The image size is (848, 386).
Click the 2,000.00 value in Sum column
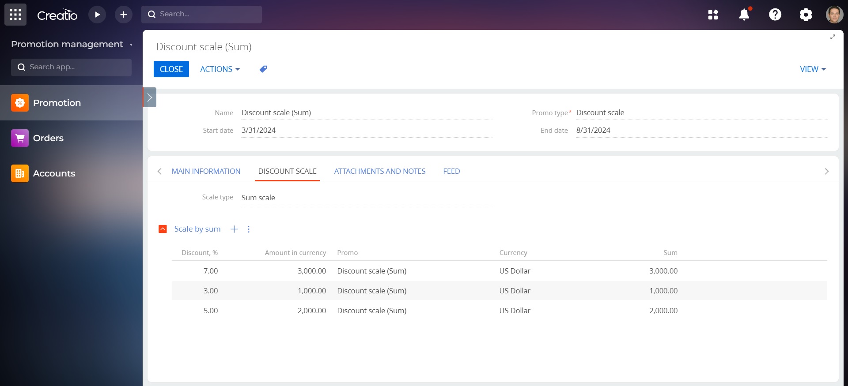(x=663, y=311)
